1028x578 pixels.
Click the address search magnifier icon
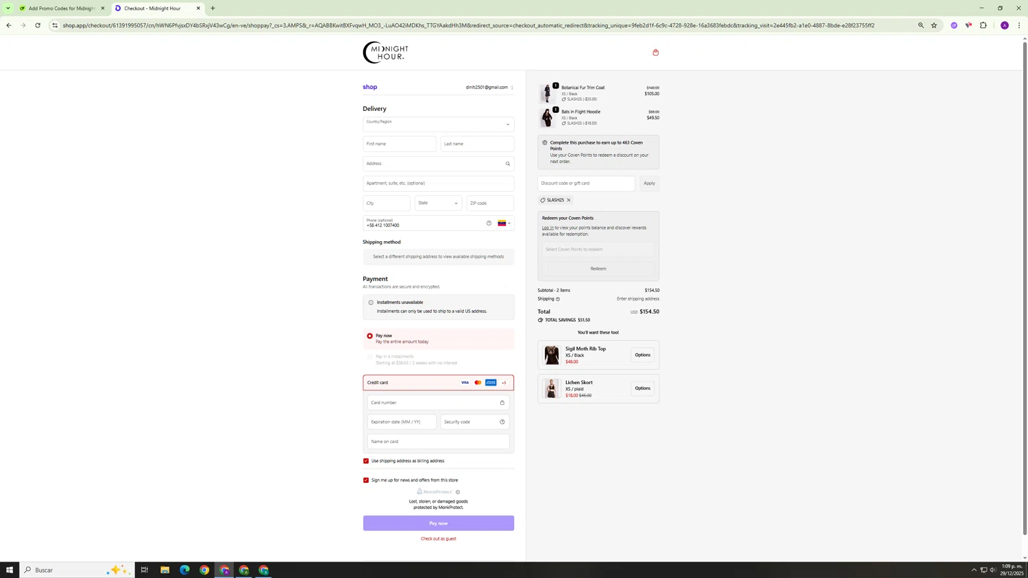coord(508,164)
